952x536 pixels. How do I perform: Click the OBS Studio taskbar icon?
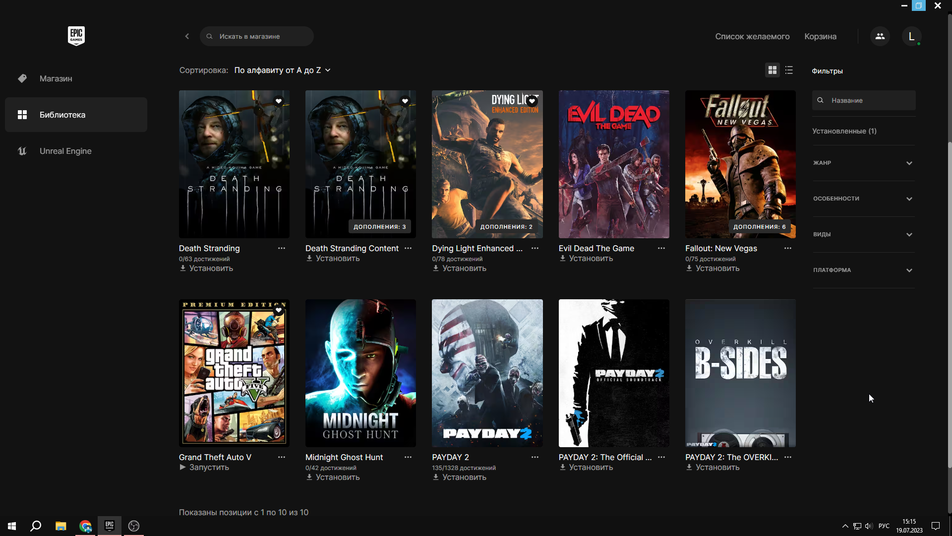coord(134,526)
